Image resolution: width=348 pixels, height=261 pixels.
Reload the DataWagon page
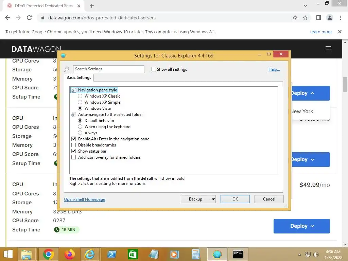click(29, 18)
